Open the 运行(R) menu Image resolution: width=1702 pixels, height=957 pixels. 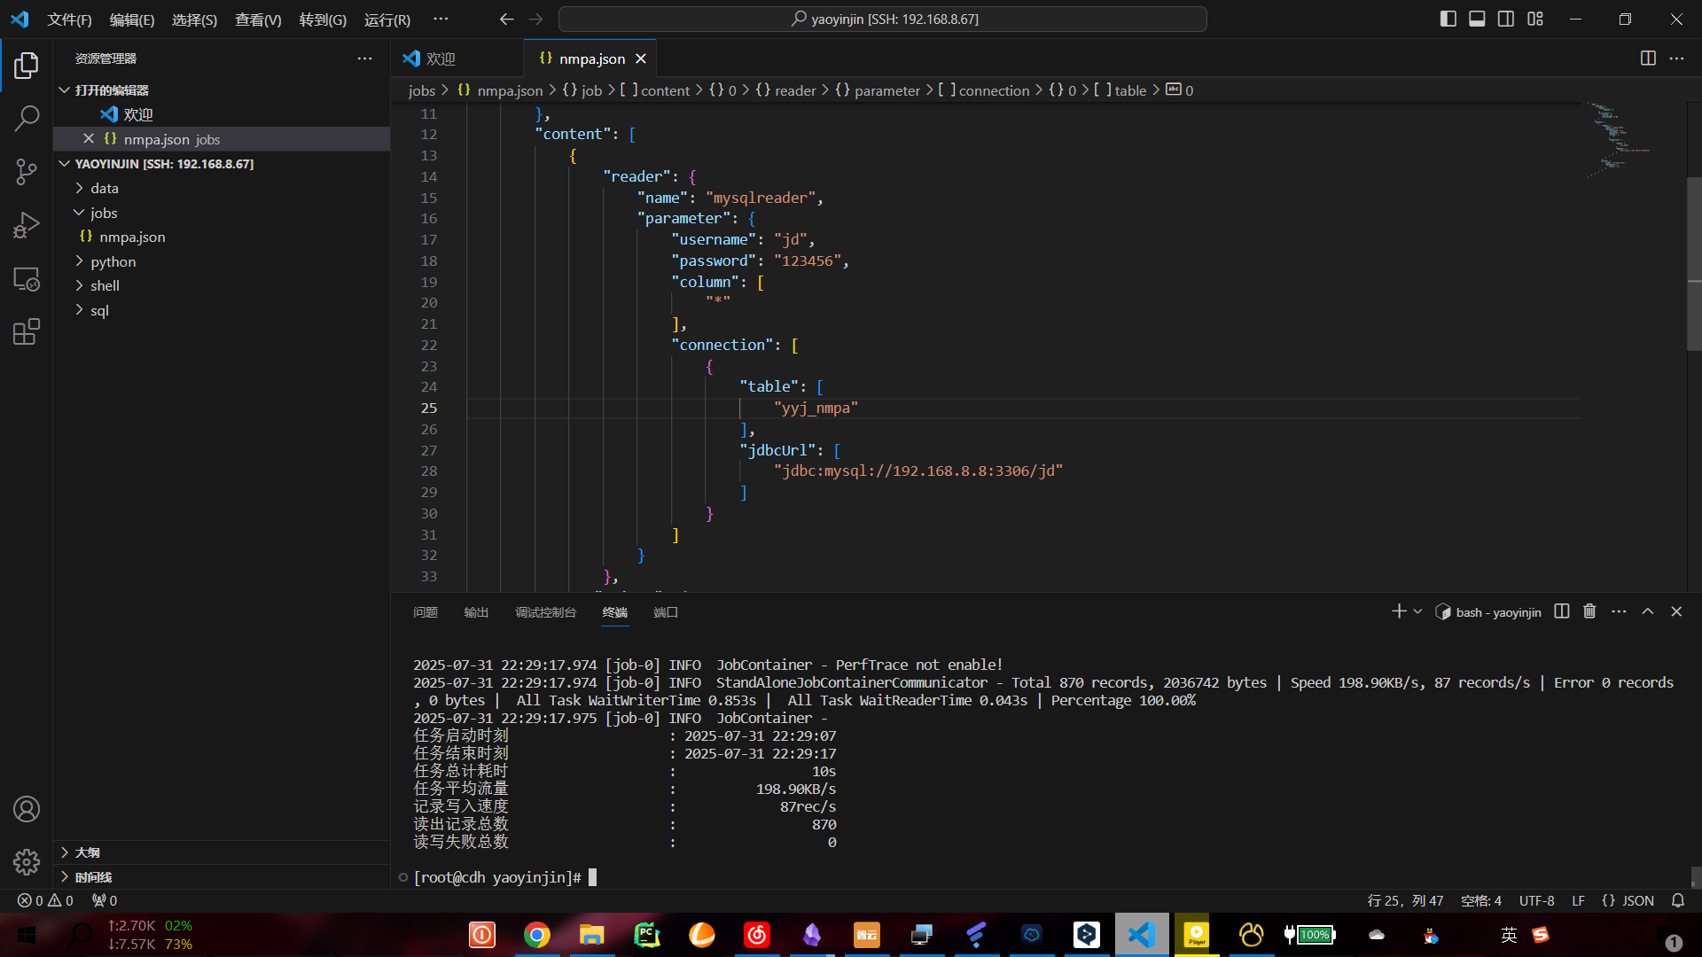[x=387, y=19]
